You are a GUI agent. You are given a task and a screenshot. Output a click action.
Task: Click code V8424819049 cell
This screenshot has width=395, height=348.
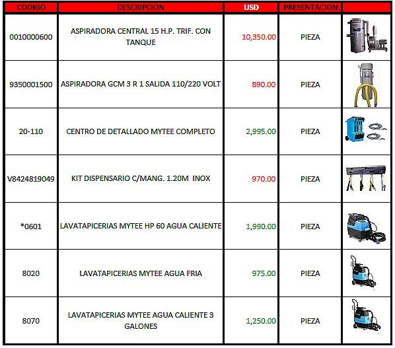pos(31,179)
